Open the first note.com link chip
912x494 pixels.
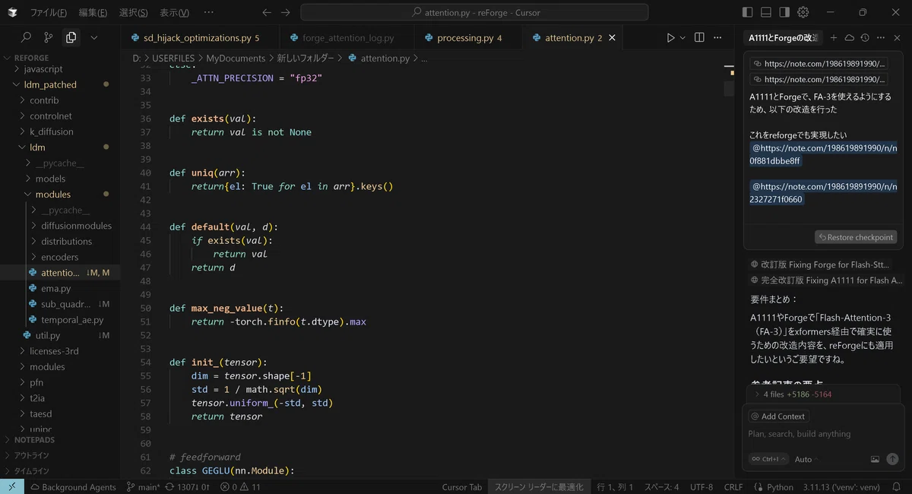(819, 64)
